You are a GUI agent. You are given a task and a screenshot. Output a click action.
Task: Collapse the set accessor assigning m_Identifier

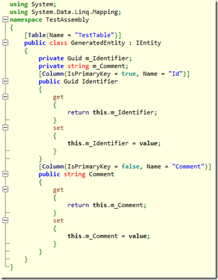click(x=5, y=128)
